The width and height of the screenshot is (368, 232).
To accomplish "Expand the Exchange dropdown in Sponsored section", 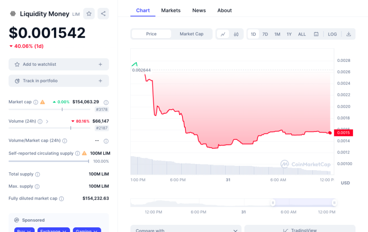I will pyautogui.click(x=53, y=231).
